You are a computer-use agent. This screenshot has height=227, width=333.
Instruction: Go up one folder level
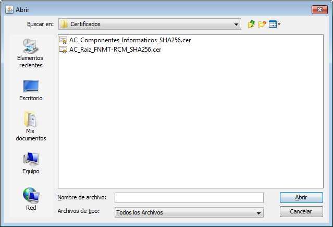251,24
